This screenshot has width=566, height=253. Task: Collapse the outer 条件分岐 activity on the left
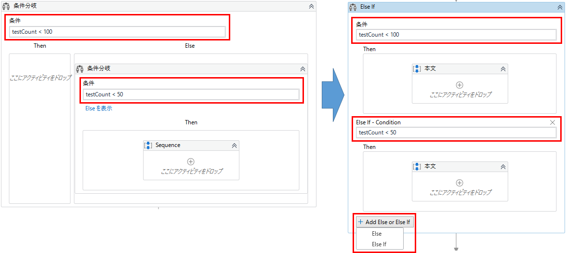[x=311, y=6]
